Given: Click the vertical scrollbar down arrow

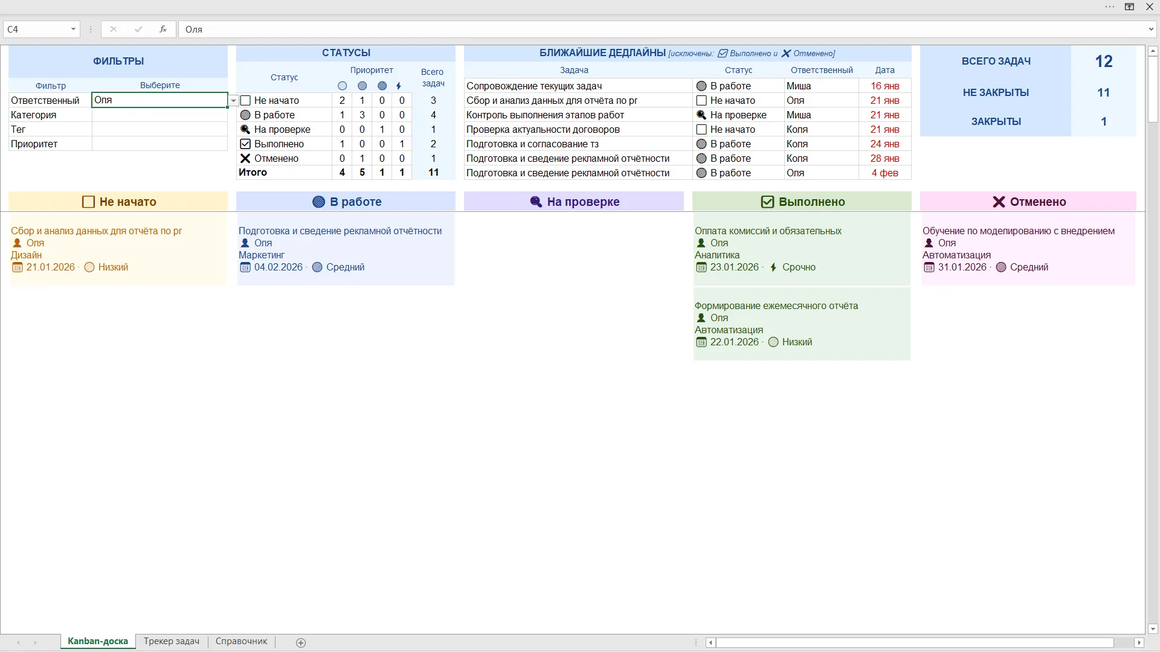Looking at the screenshot, I should (1152, 629).
